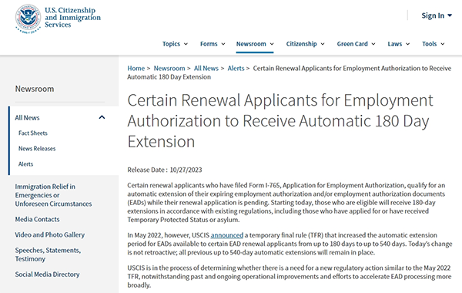The width and height of the screenshot is (462, 293).
Task: Collapse the All News section chevron
Action: [102, 117]
